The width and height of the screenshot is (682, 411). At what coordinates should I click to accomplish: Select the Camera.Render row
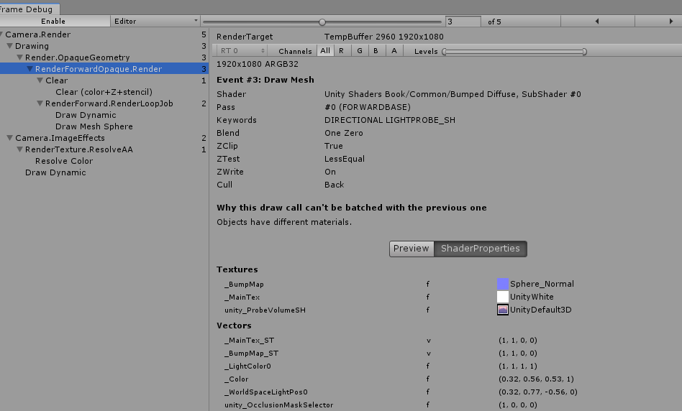click(x=104, y=34)
